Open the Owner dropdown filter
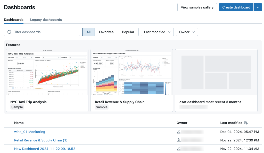The width and height of the screenshot is (264, 153). (187, 32)
